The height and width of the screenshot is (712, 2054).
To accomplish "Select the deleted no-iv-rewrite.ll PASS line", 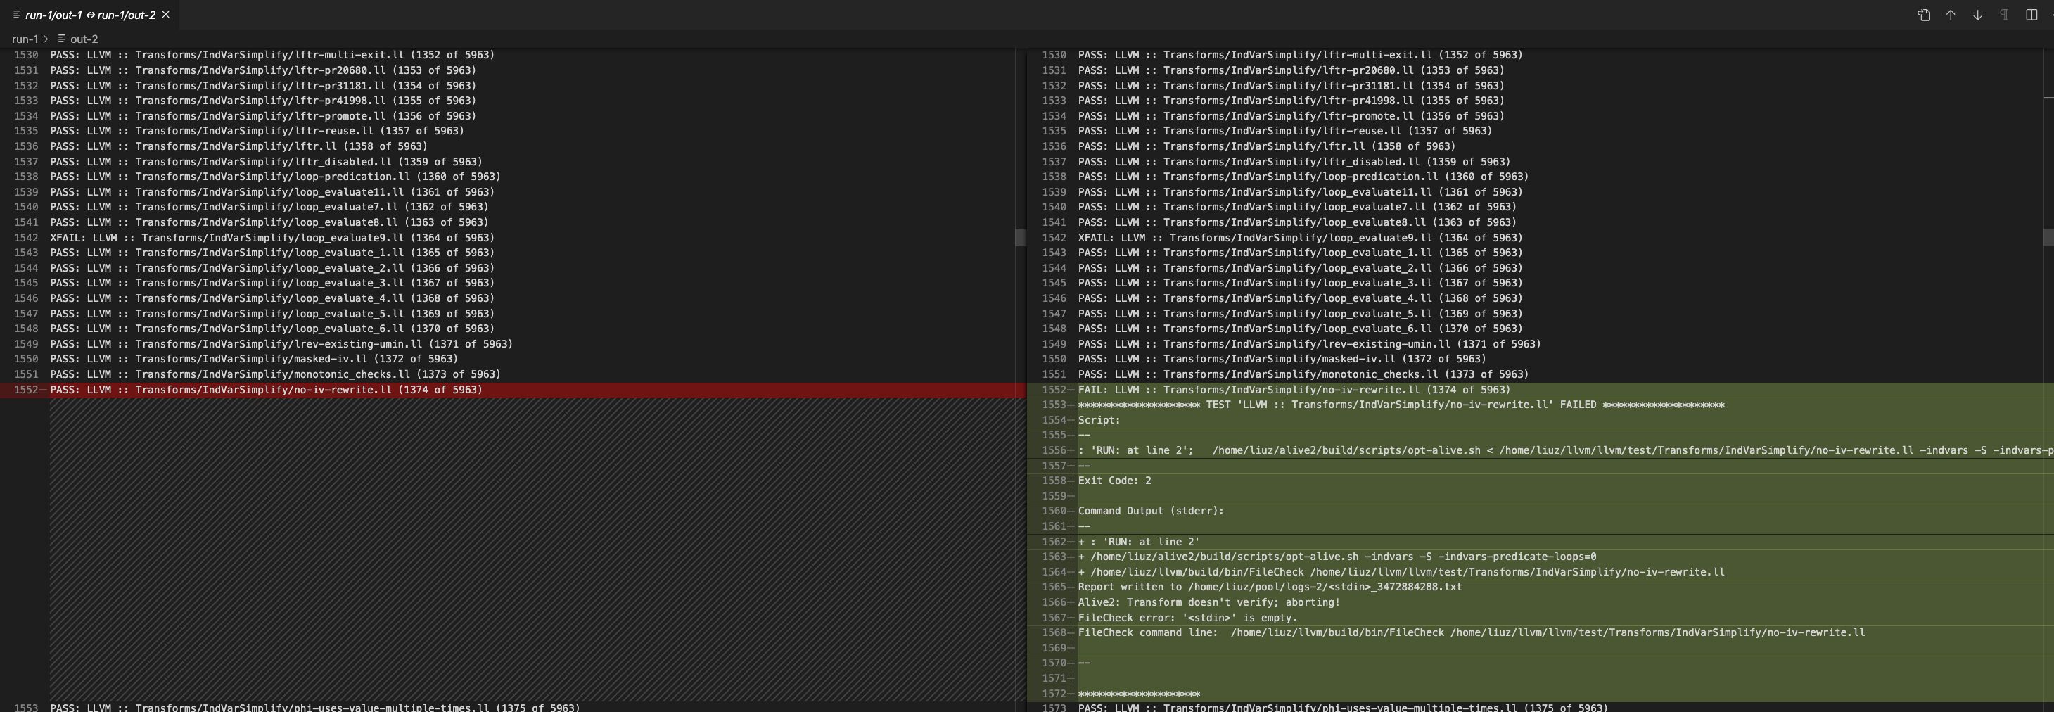I will 263,389.
